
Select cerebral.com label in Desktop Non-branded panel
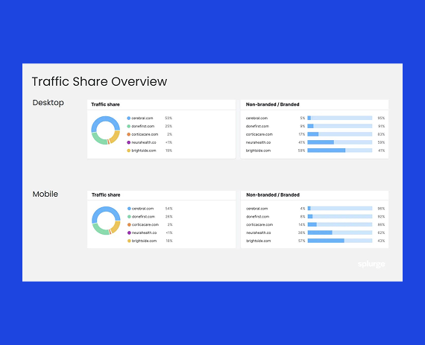pos(256,118)
